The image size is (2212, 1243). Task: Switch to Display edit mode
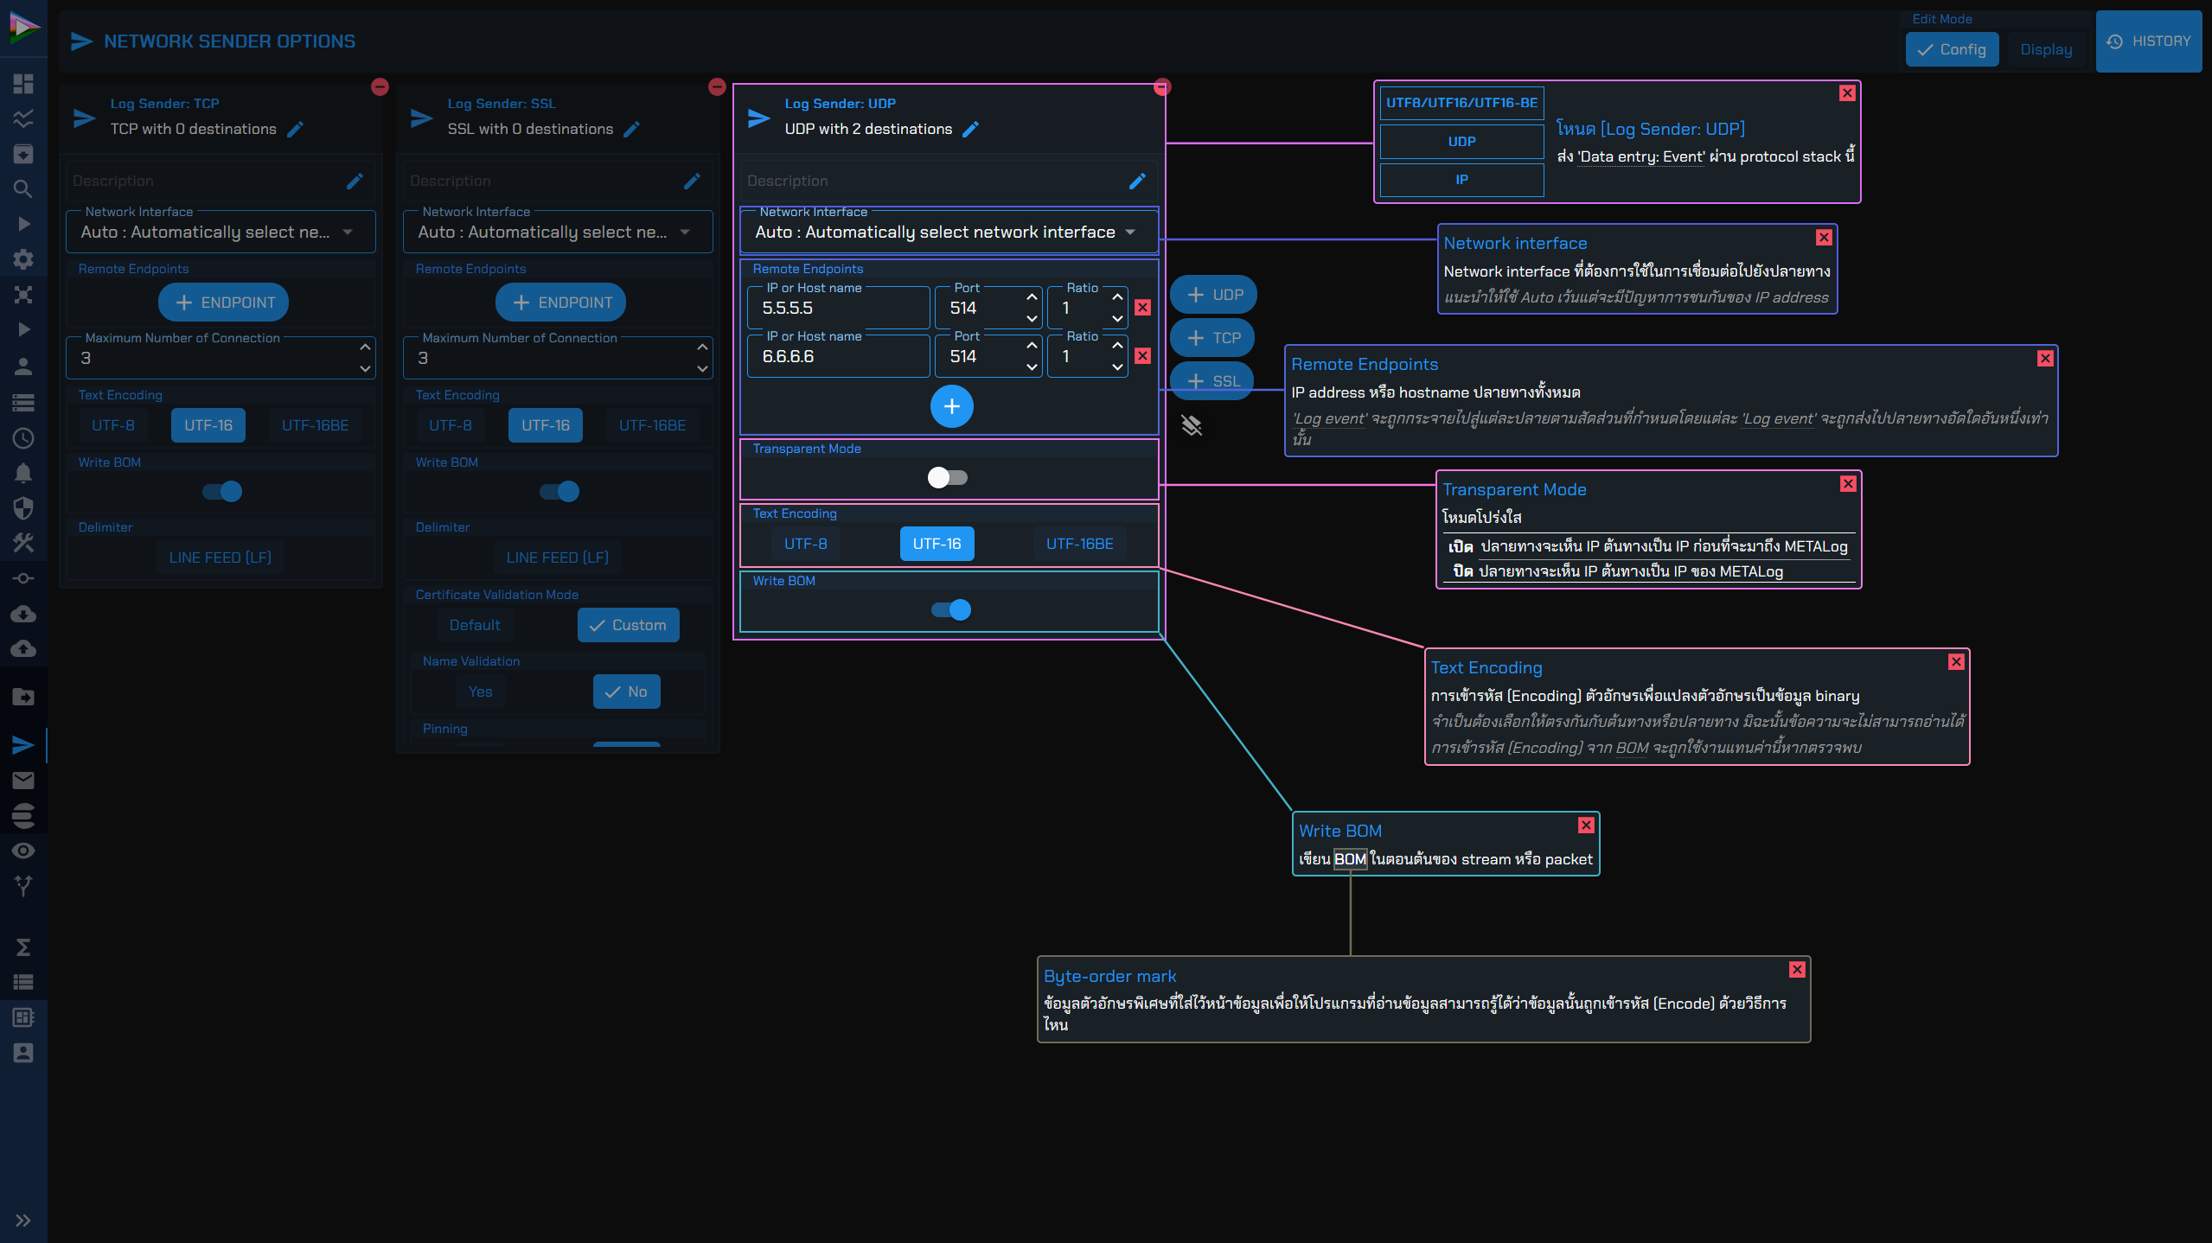click(x=2046, y=49)
